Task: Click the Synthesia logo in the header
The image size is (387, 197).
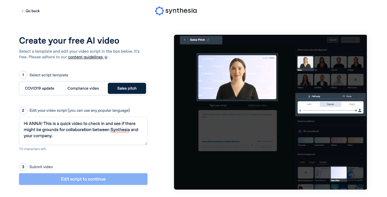Action: tap(176, 11)
